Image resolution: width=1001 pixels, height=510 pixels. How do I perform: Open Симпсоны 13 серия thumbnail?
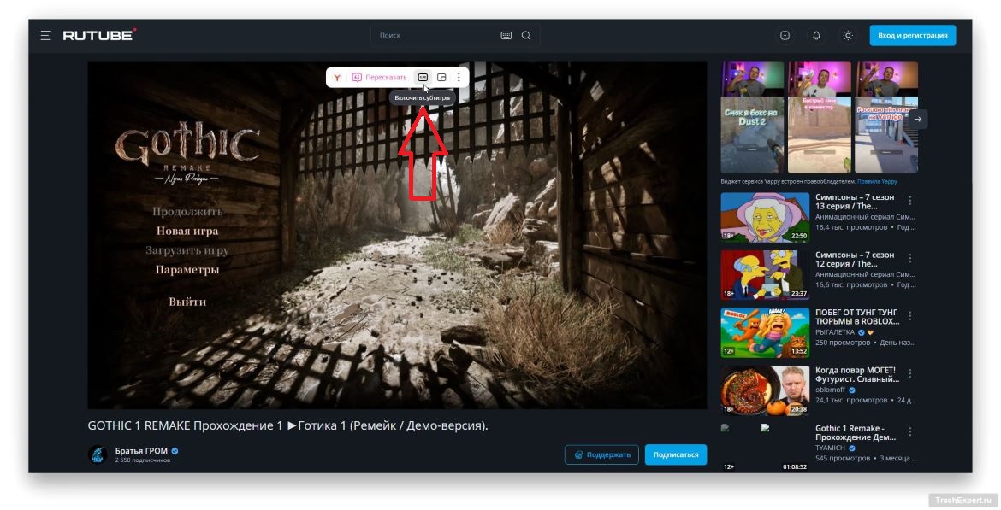click(x=765, y=217)
